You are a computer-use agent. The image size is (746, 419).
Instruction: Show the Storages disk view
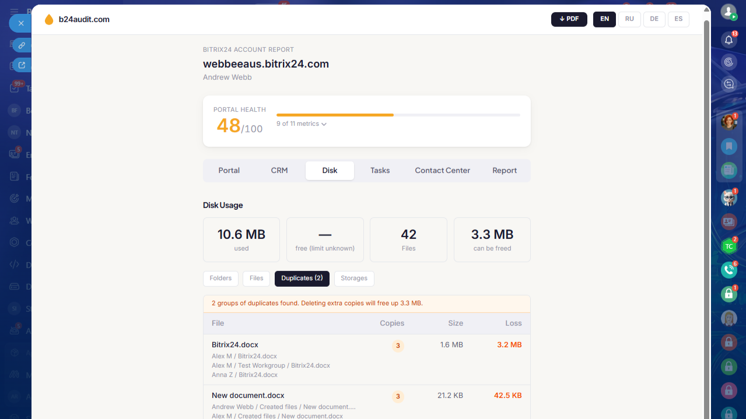(x=354, y=279)
